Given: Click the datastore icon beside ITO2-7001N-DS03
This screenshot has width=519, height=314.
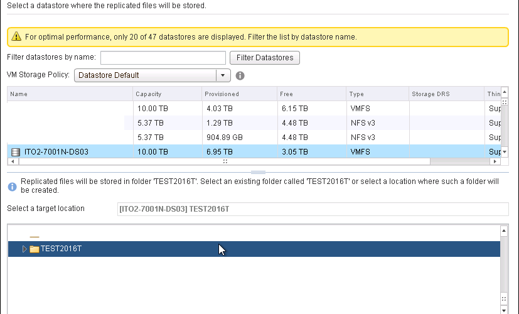Looking at the screenshot, I should (x=16, y=152).
